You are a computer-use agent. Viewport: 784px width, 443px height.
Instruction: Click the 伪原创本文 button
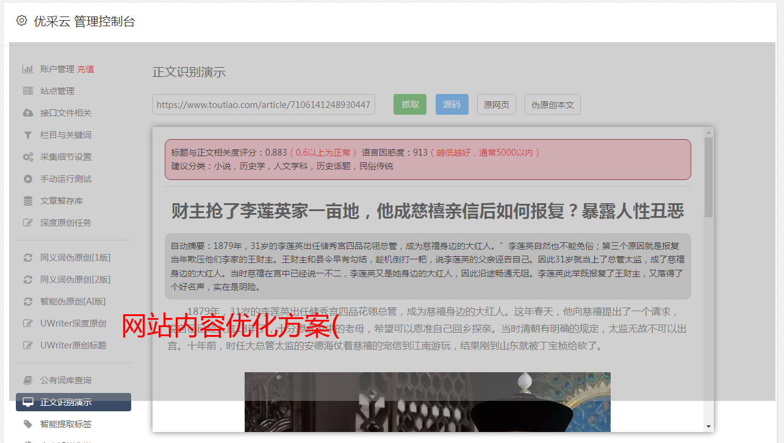click(x=553, y=104)
